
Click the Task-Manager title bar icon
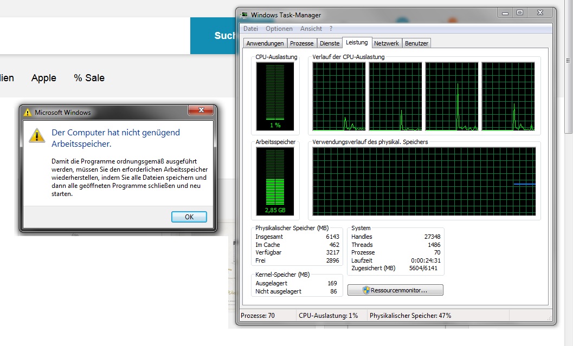coord(244,15)
